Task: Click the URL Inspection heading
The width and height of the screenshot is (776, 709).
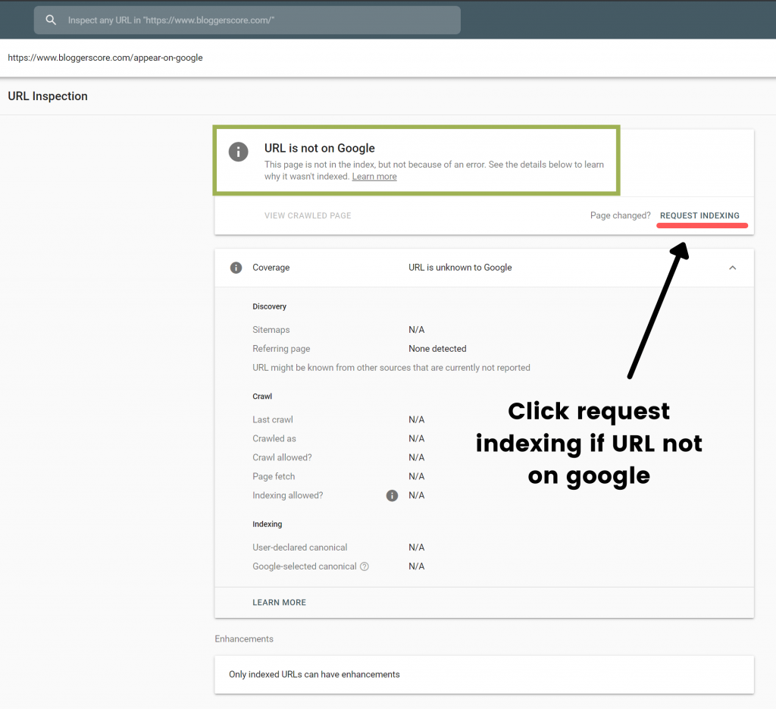Action: [48, 96]
